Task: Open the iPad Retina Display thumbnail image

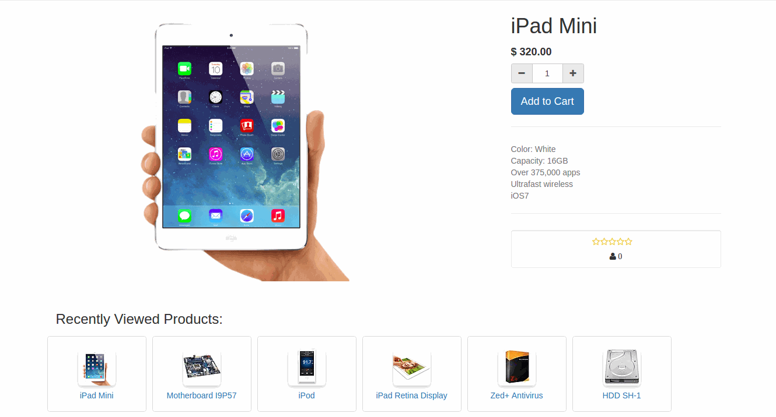Action: pos(412,369)
